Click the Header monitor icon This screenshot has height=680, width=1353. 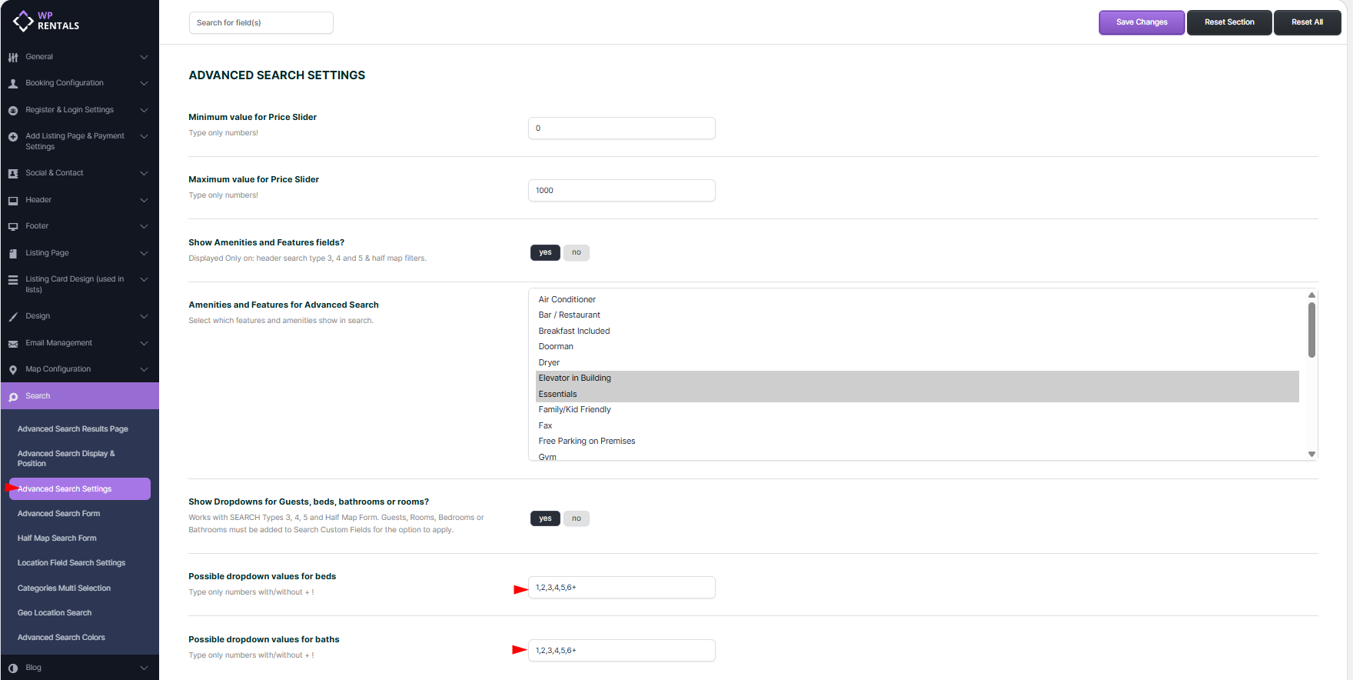(x=13, y=200)
